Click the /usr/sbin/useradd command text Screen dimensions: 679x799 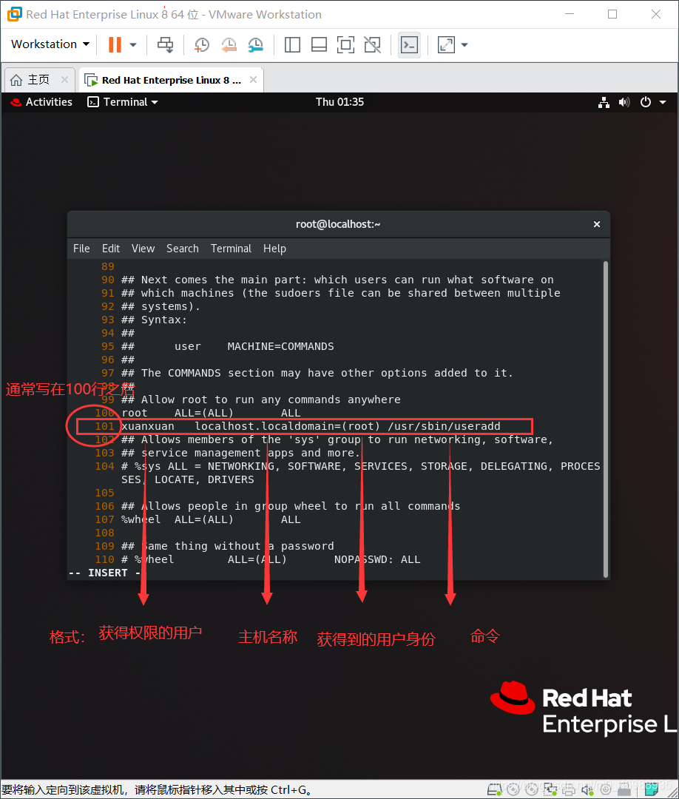[x=445, y=426]
